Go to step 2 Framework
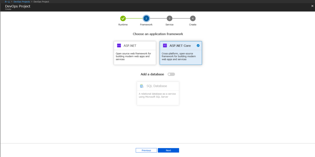Screen dimensions: 315x157 (146, 18)
